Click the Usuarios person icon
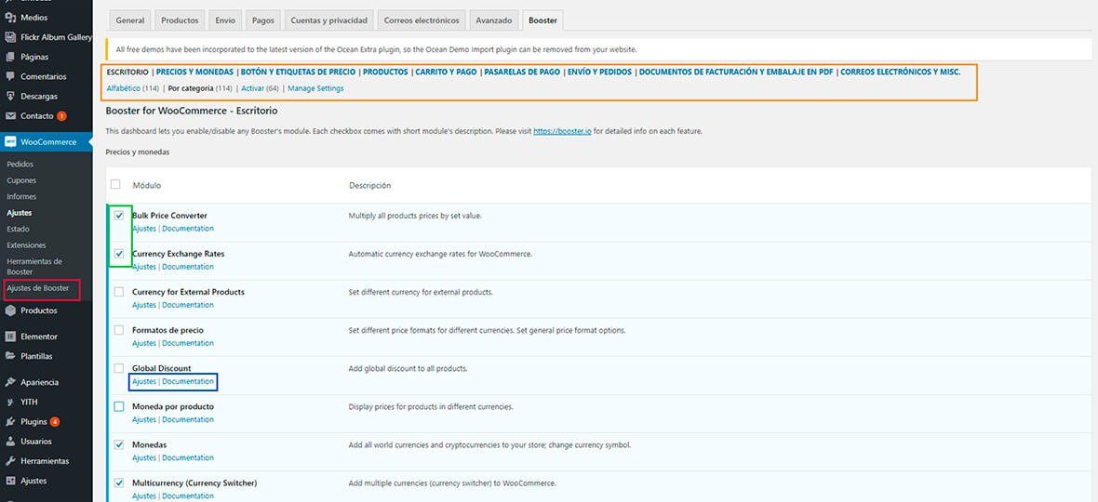 coord(10,442)
